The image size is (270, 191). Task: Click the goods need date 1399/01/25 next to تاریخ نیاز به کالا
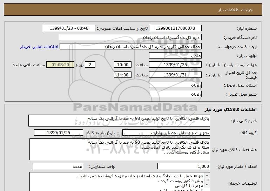59,133
